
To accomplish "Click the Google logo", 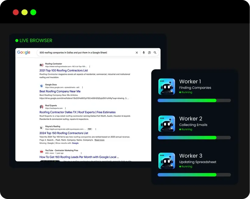I will point(23,52).
